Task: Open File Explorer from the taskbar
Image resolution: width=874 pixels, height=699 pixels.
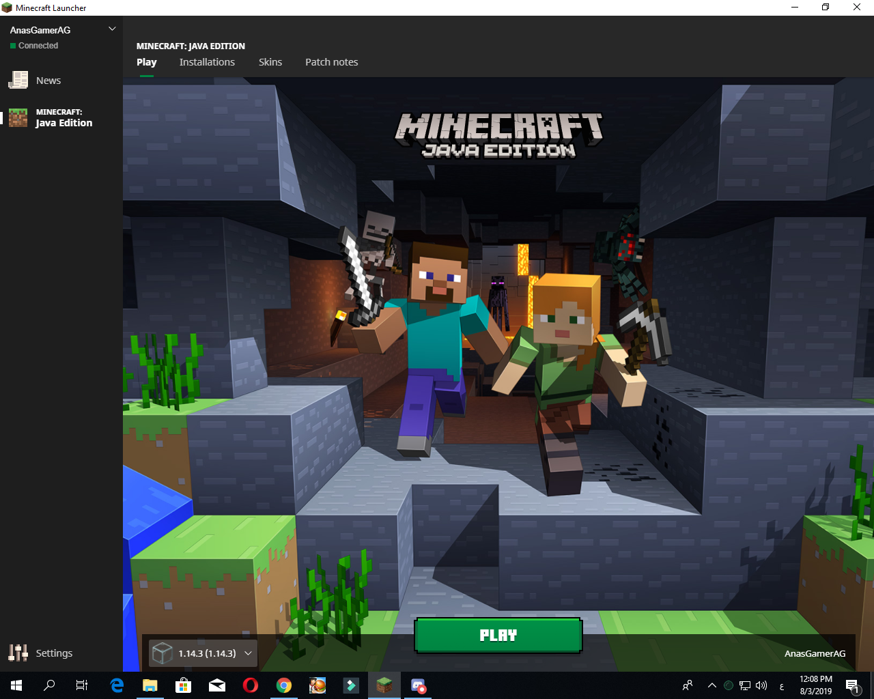Action: tap(150, 685)
